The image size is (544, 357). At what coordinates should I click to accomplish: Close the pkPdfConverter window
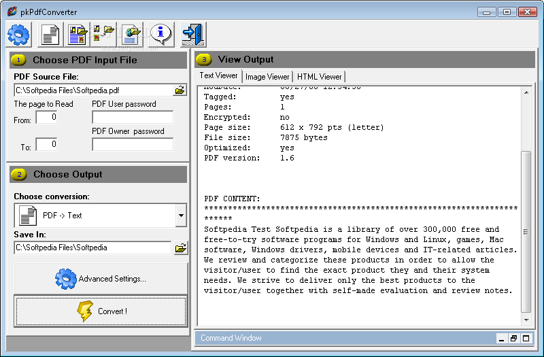pyautogui.click(x=528, y=12)
